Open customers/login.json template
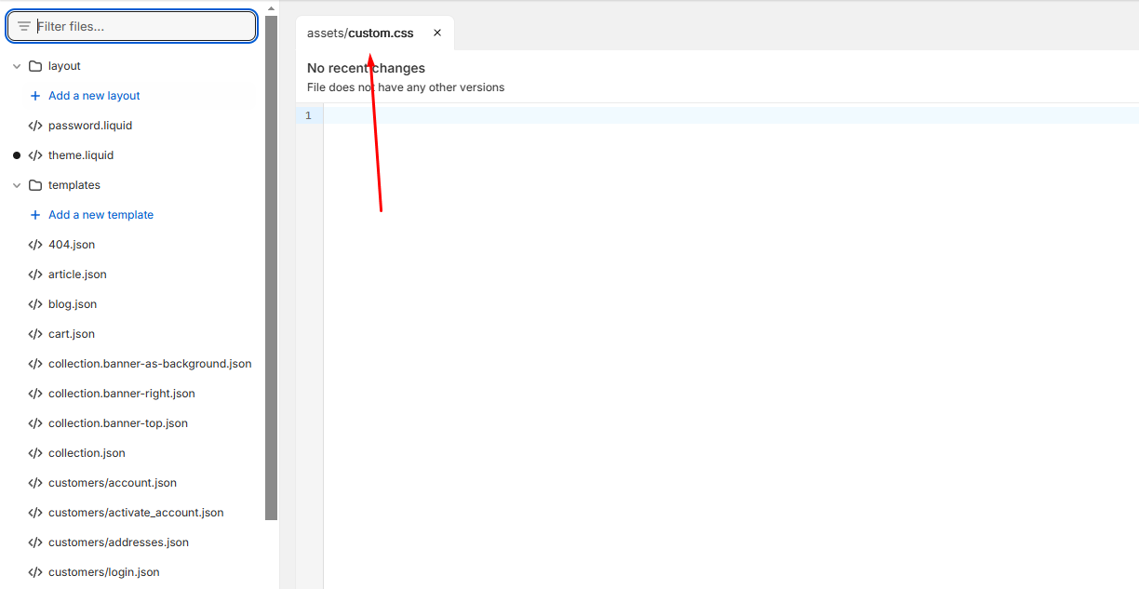The height and width of the screenshot is (589, 1139). 104,572
